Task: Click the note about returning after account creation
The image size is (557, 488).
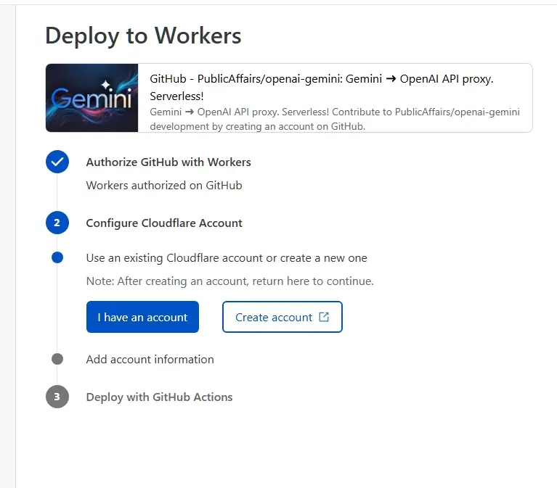Action: click(x=229, y=281)
